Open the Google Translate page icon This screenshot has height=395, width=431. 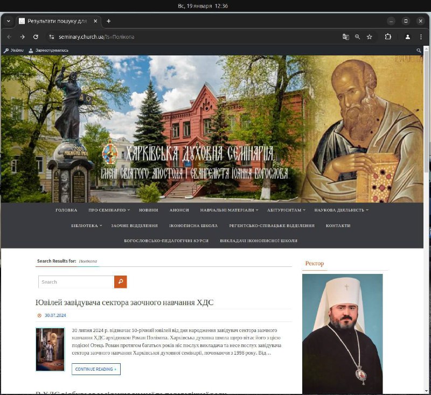(x=345, y=37)
